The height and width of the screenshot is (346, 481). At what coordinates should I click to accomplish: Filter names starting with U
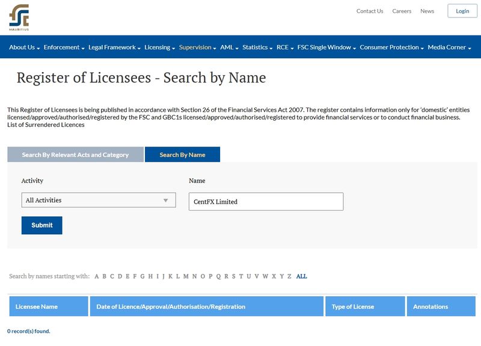pos(249,276)
